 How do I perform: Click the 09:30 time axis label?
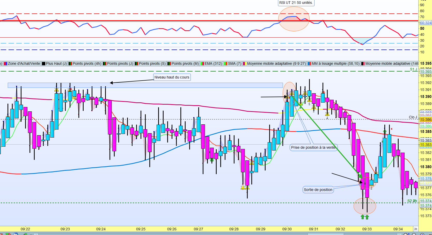click(287, 229)
